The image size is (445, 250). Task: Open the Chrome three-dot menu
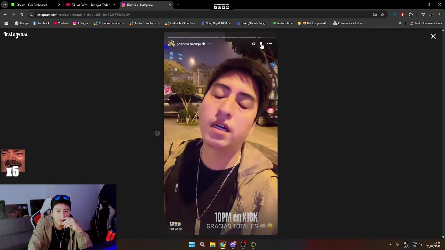tap(440, 15)
